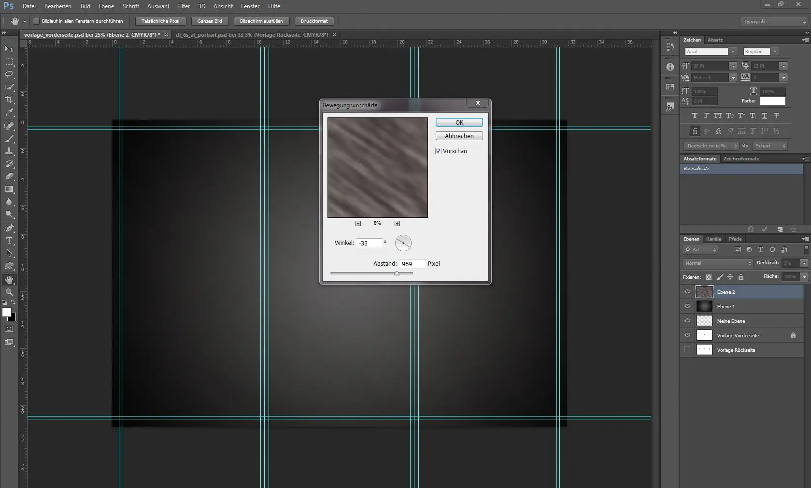Open the Filter menu
Screen dimensions: 811x488
point(184,6)
